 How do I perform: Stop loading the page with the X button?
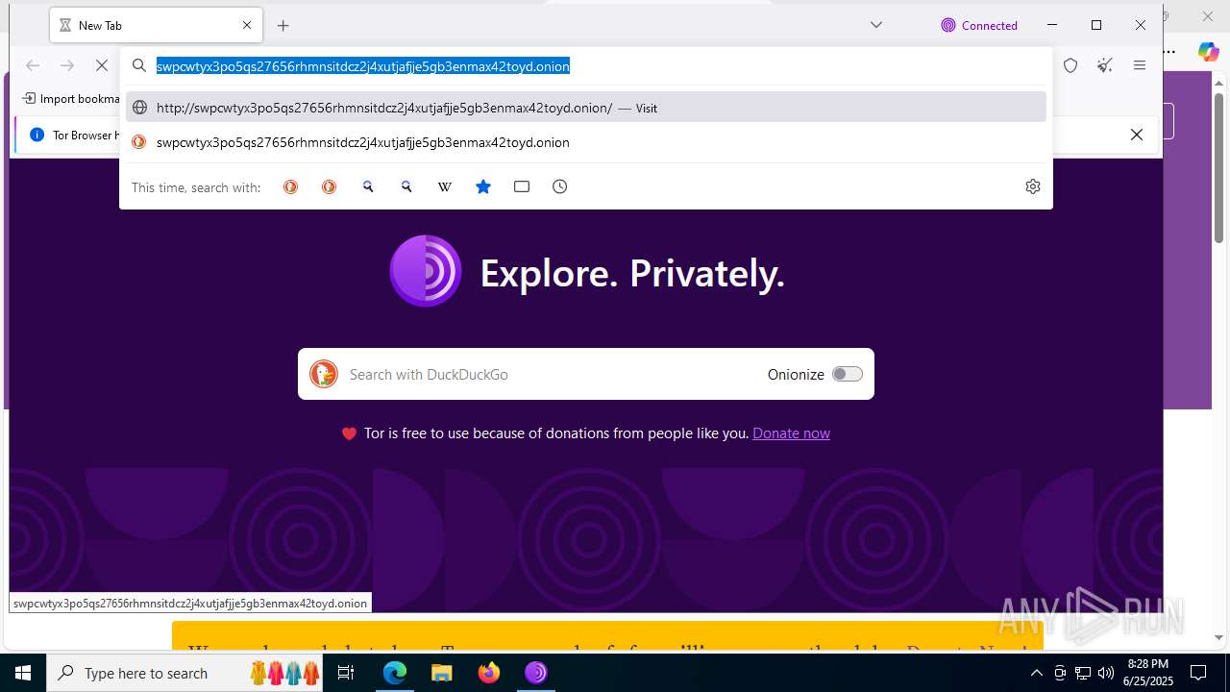pos(102,65)
